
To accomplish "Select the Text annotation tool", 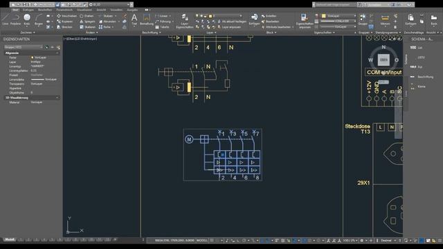I will click(134, 19).
